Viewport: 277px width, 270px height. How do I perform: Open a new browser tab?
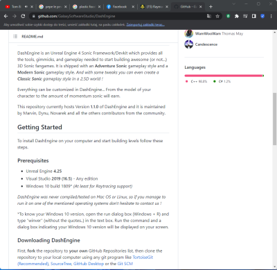pos(211,7)
